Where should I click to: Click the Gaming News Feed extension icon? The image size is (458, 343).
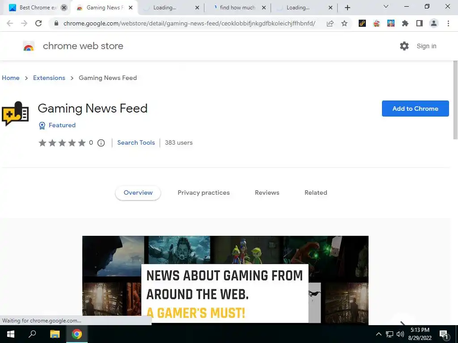[x=15, y=114]
